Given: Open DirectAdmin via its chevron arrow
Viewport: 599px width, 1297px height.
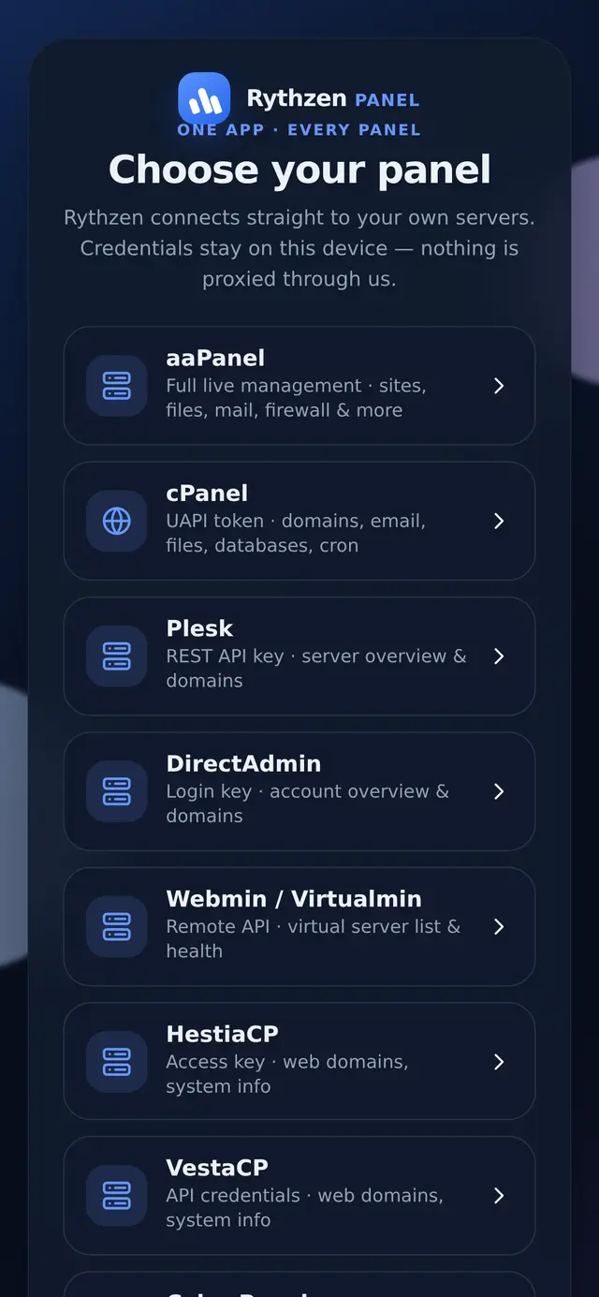Looking at the screenshot, I should tap(499, 791).
